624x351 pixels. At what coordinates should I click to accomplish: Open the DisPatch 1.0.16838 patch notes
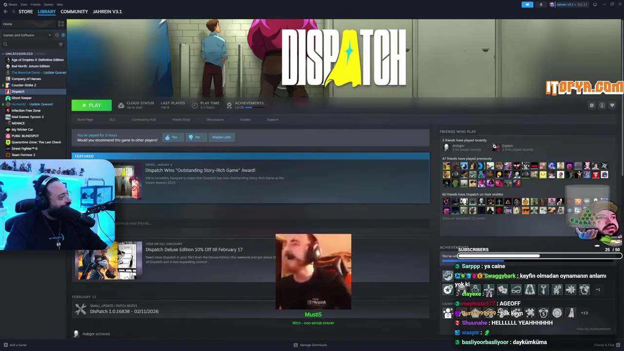[124, 312]
